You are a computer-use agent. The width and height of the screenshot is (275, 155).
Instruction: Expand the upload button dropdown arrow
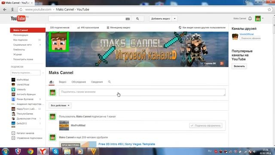[x=175, y=19]
